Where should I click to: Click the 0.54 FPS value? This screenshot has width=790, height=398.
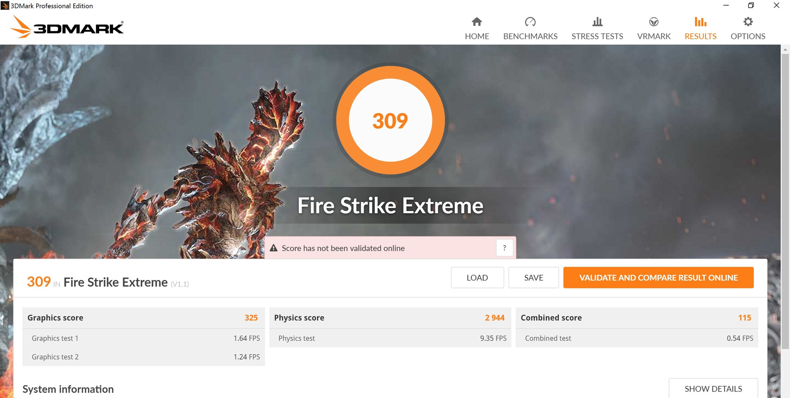click(x=740, y=338)
